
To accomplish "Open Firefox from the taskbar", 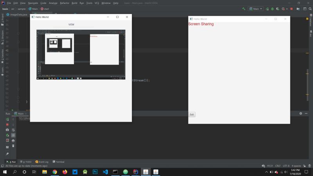I will pos(65,172).
